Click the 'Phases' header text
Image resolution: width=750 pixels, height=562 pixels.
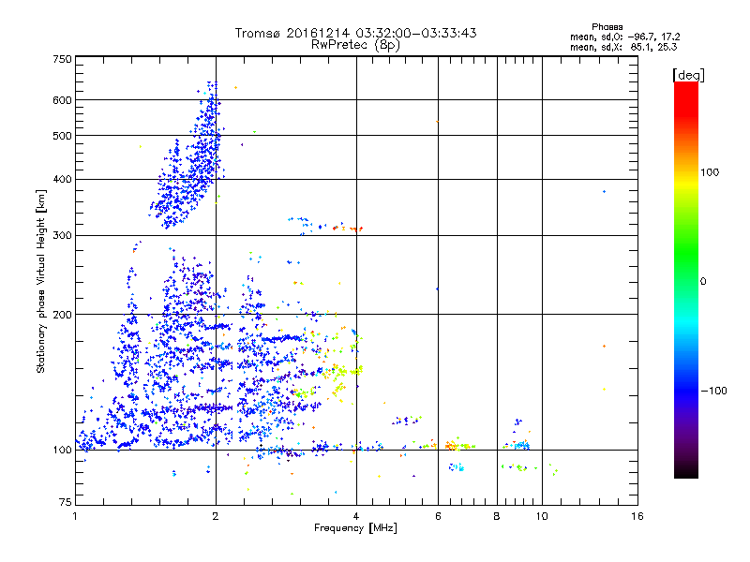[607, 27]
